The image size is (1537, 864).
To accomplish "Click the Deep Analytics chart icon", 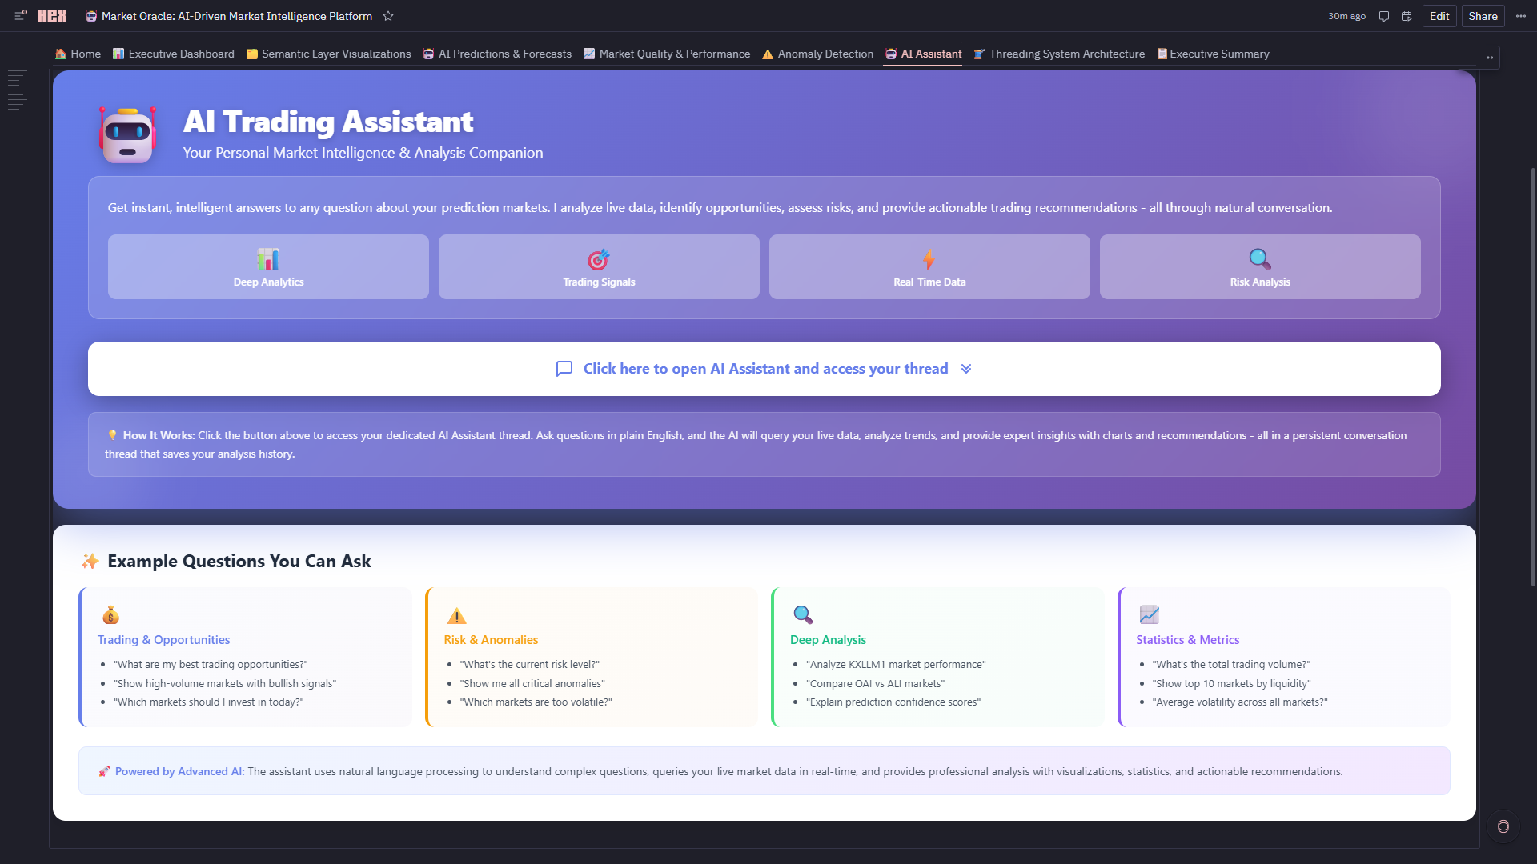I will pyautogui.click(x=268, y=258).
